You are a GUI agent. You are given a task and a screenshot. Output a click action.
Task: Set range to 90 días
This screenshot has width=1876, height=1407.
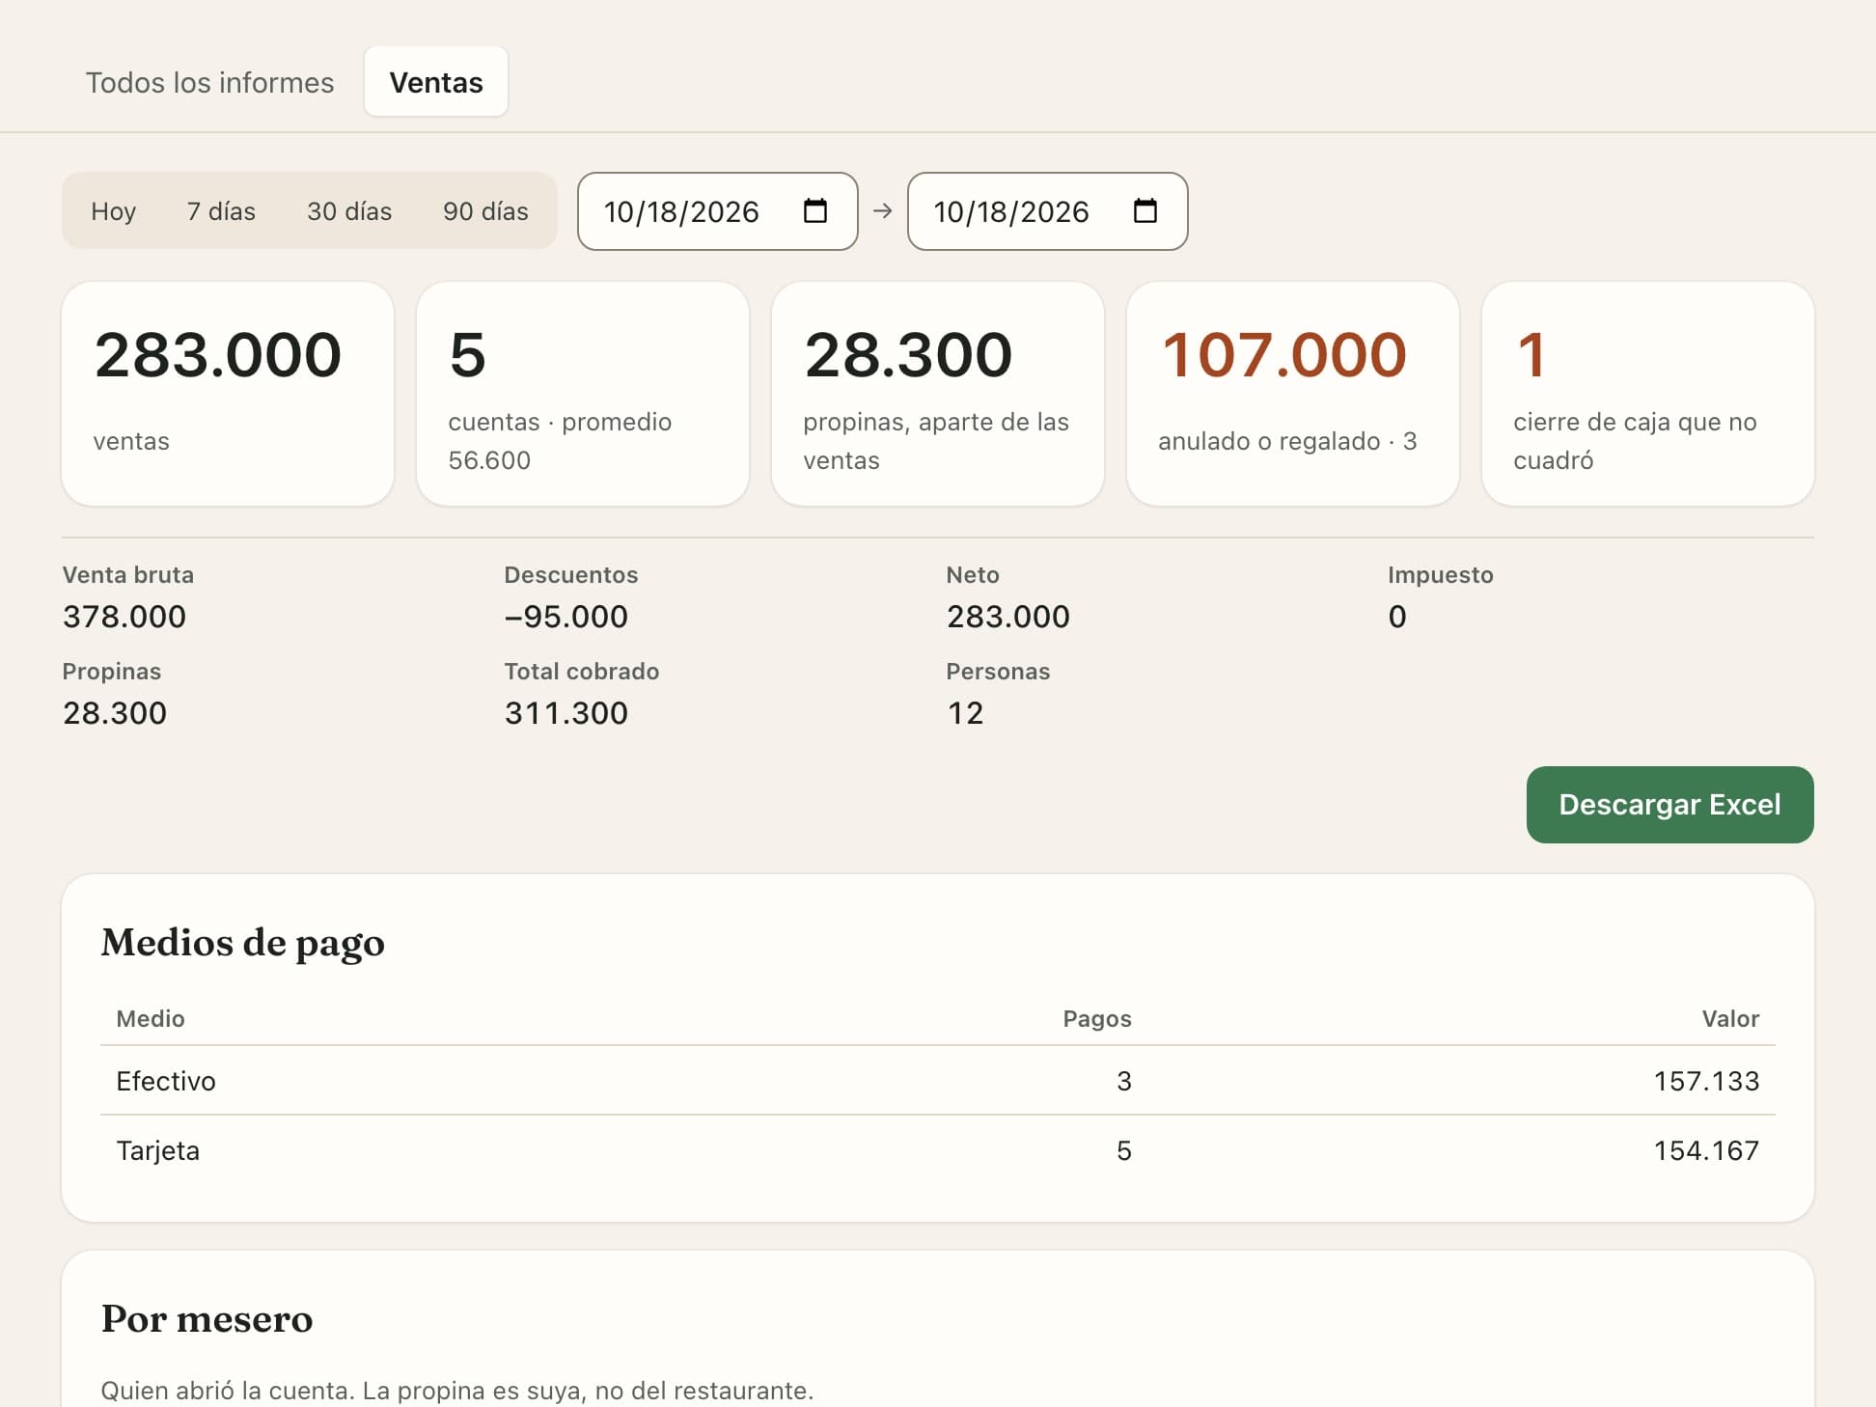[485, 211]
